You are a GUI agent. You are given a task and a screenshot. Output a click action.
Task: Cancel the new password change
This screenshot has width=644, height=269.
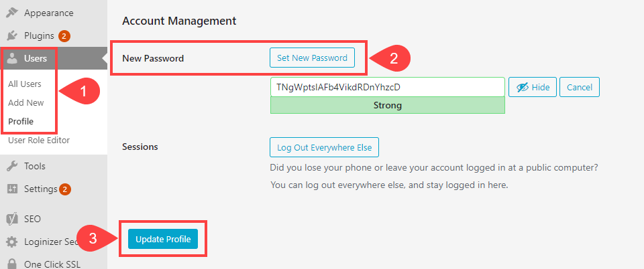[x=580, y=88]
